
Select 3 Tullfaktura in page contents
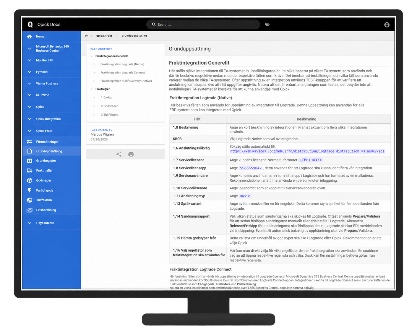click(110, 115)
